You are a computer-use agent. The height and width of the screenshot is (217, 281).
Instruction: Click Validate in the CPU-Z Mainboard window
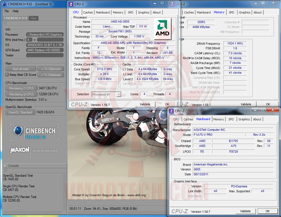[x=245, y=211]
